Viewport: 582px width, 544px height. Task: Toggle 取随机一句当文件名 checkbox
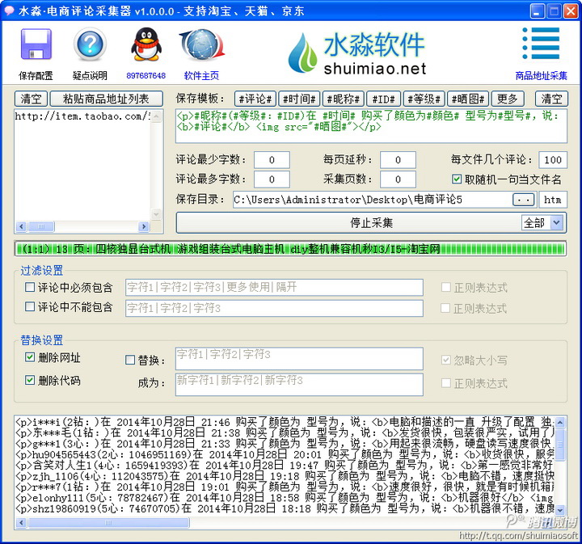point(457,179)
